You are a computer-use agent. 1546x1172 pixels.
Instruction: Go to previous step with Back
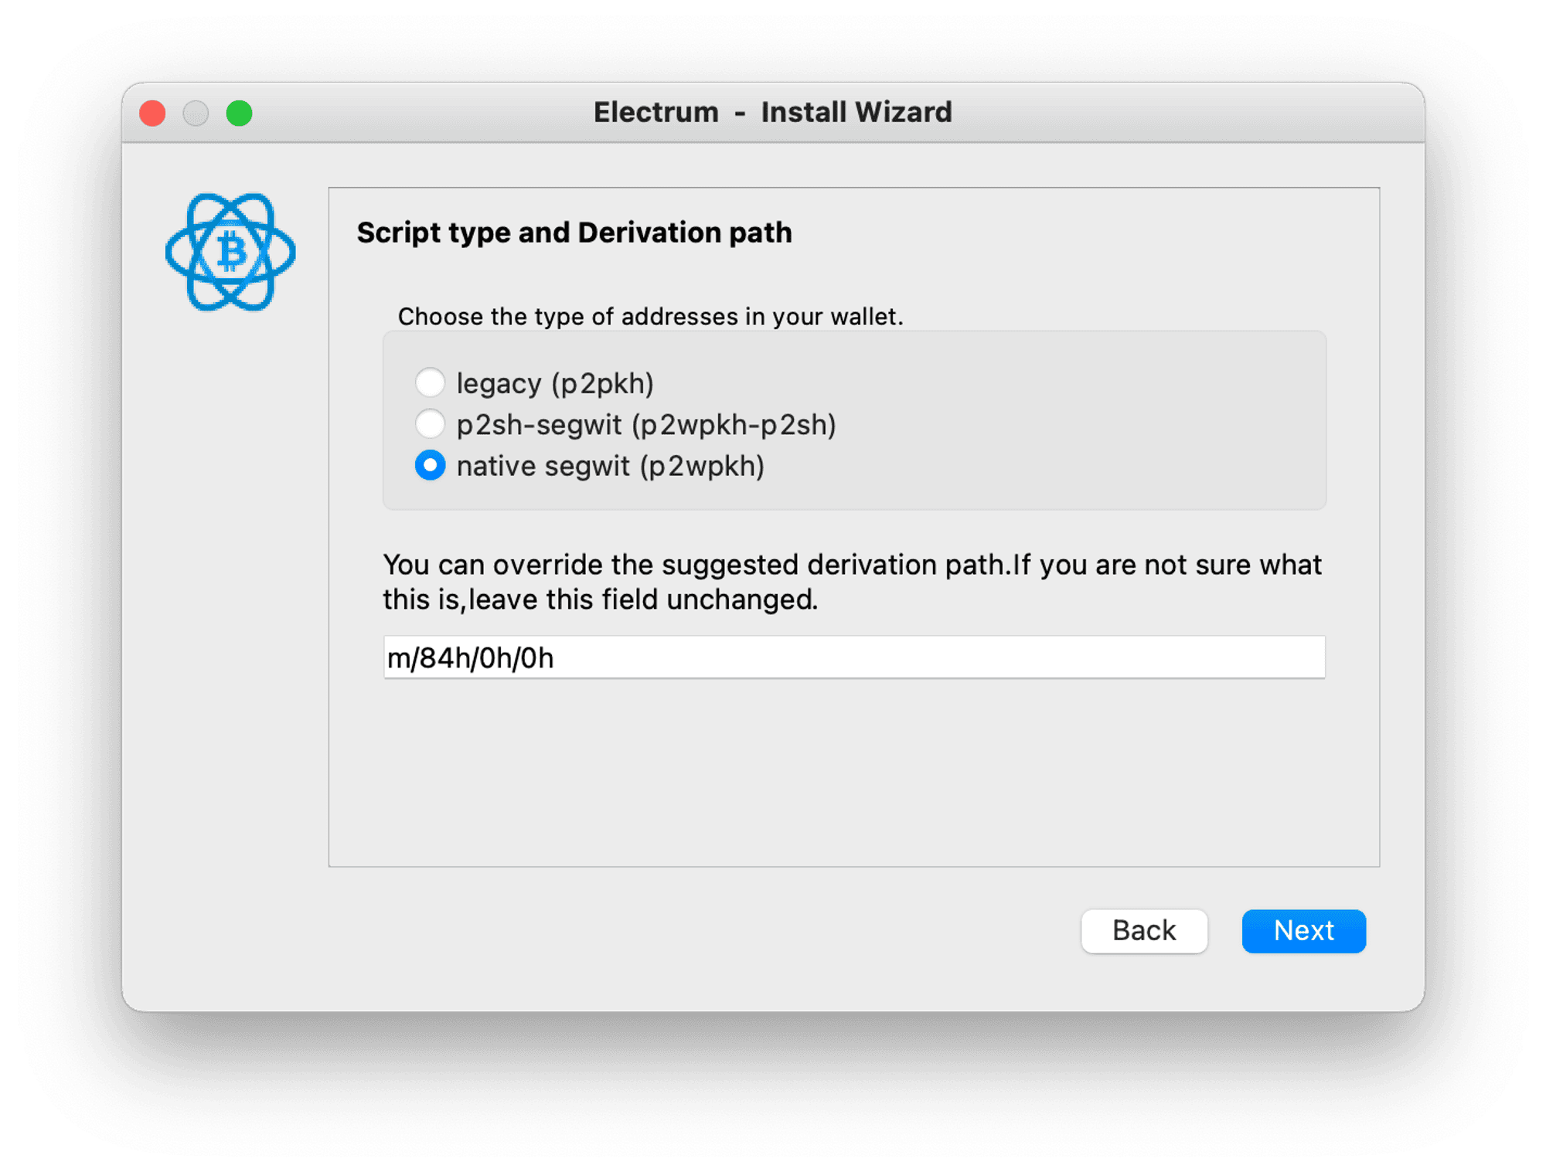(1144, 931)
